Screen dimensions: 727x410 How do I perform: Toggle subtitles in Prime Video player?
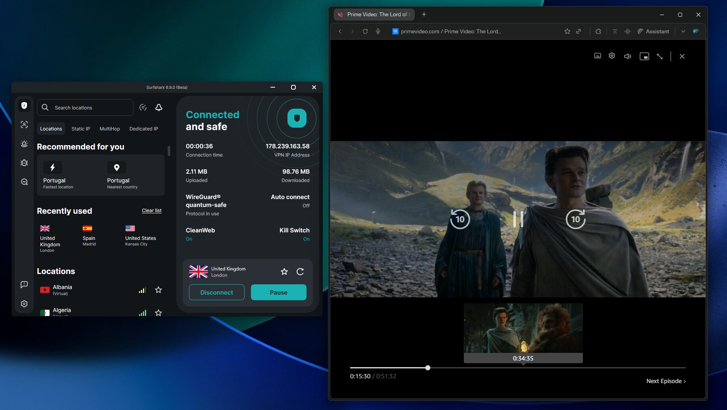click(x=598, y=56)
